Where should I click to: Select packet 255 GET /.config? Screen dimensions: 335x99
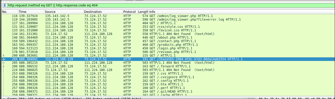coord(168,81)
